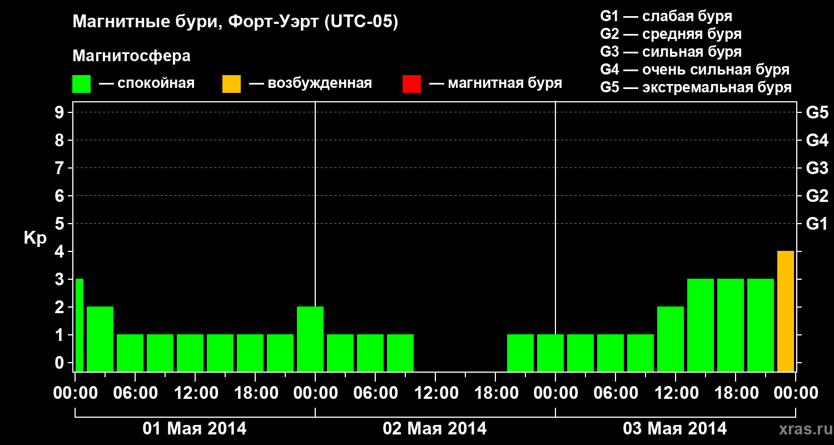Click the right-axis 'G2' label

(817, 196)
